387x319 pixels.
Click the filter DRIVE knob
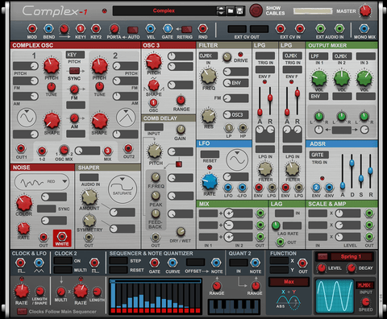point(227,57)
